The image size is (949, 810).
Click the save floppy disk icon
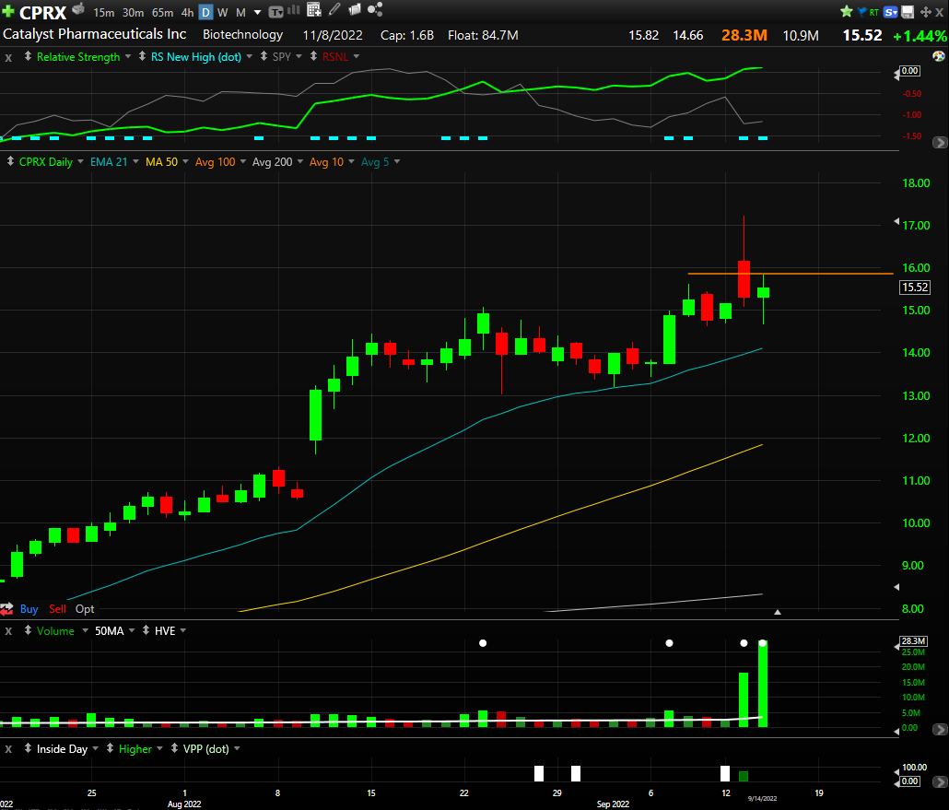[908, 12]
